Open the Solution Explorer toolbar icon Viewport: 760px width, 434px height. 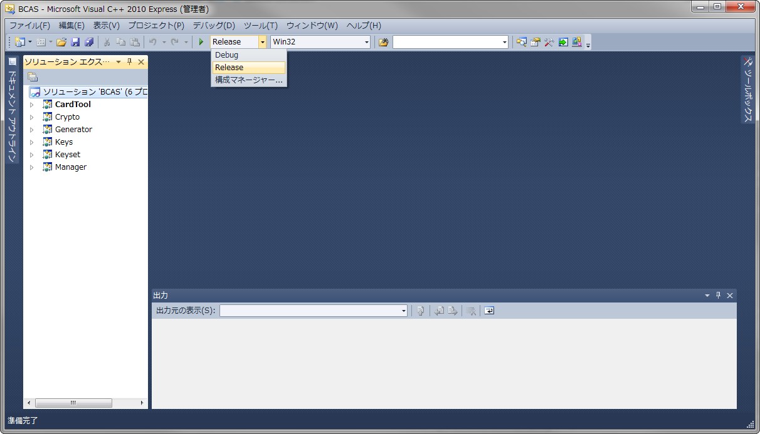521,42
